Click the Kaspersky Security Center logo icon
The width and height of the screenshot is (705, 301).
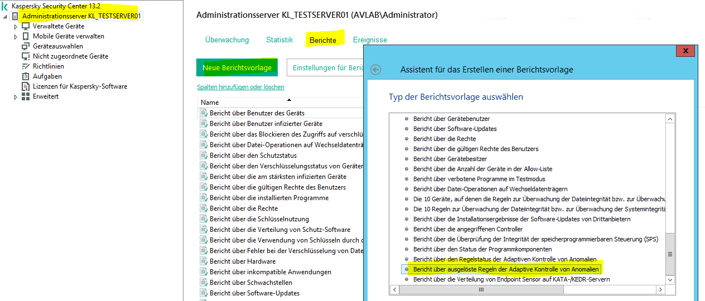5,6
